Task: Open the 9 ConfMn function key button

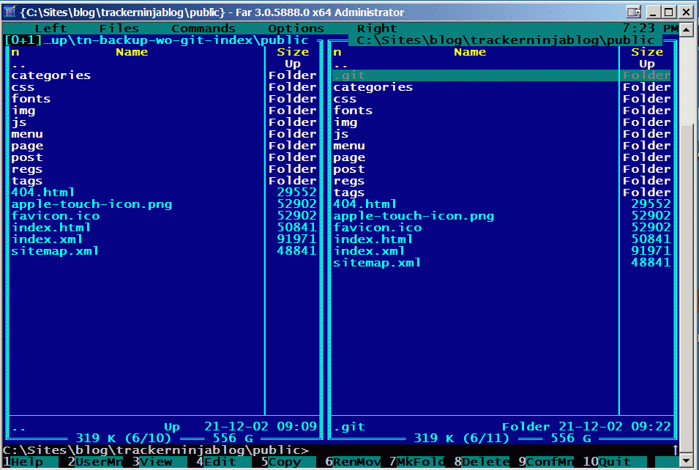Action: pyautogui.click(x=546, y=462)
